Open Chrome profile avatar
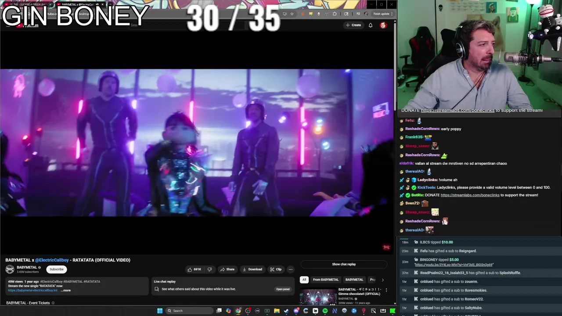This screenshot has height=316, width=562. 366,14
